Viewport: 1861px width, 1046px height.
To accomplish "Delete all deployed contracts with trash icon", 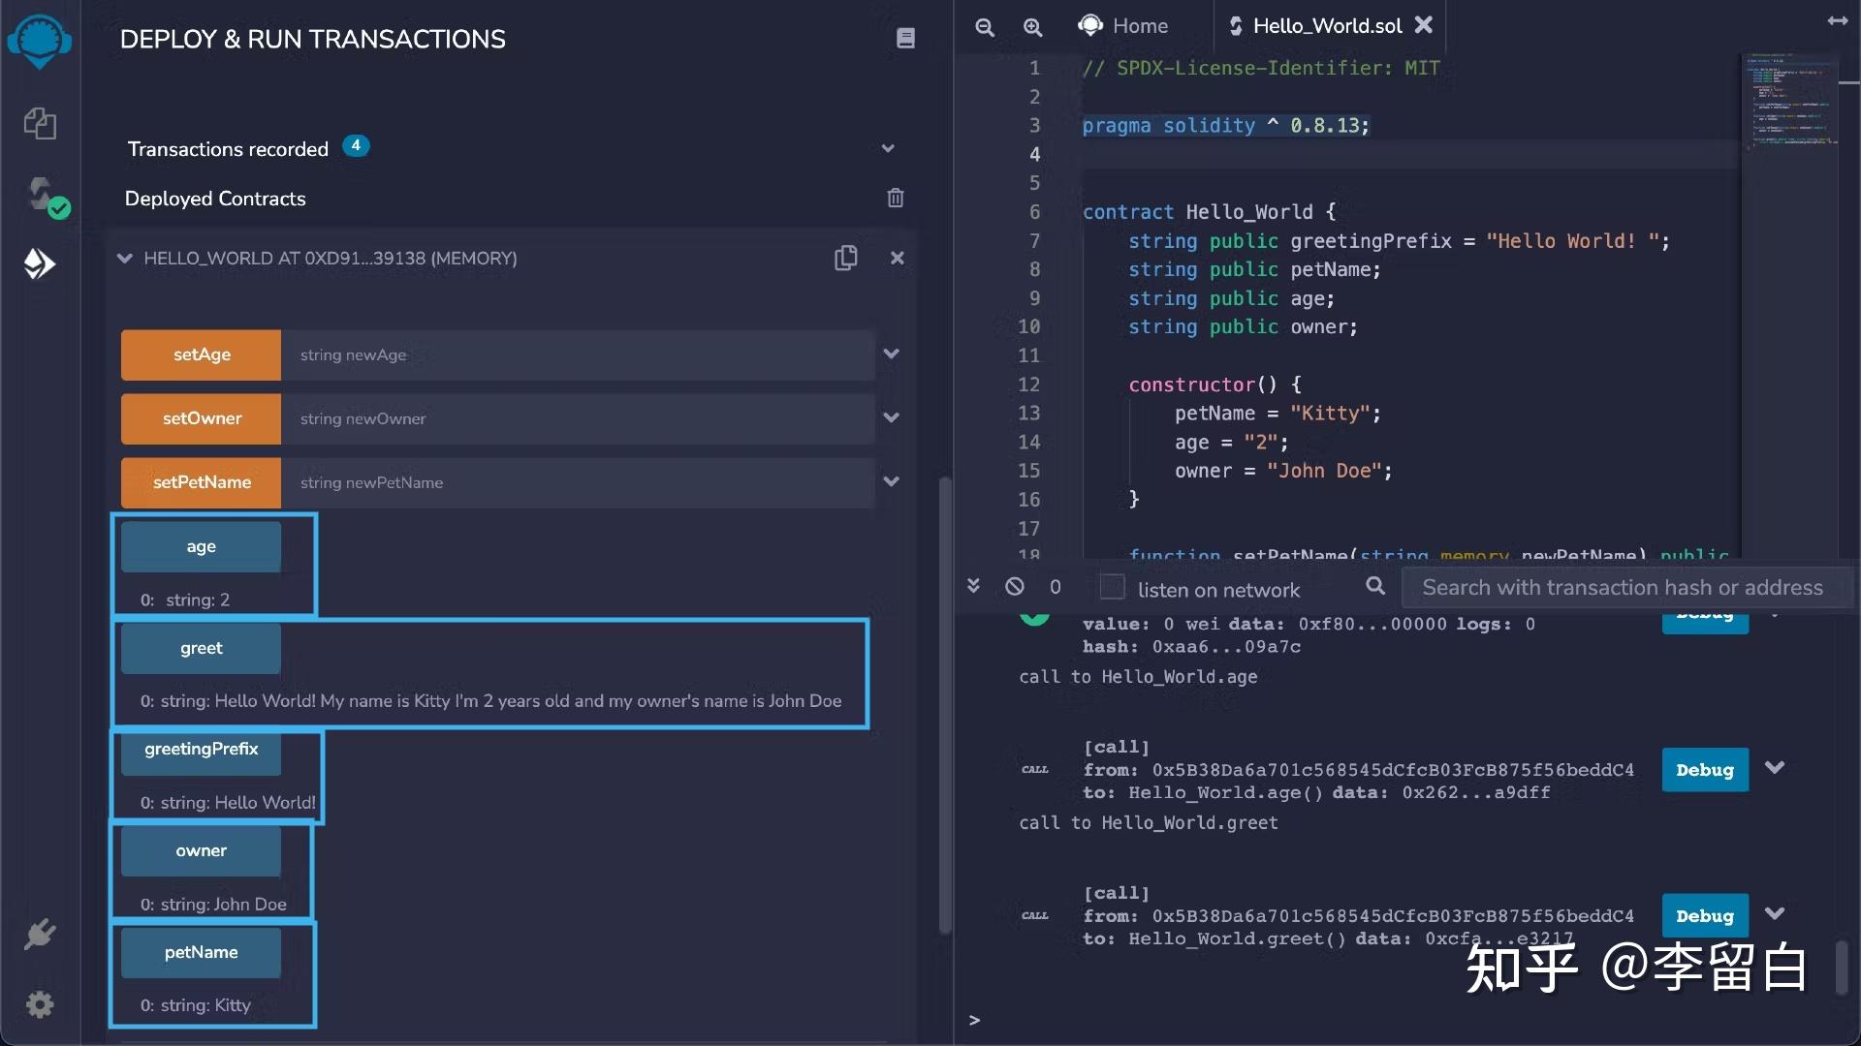I will click(x=895, y=198).
